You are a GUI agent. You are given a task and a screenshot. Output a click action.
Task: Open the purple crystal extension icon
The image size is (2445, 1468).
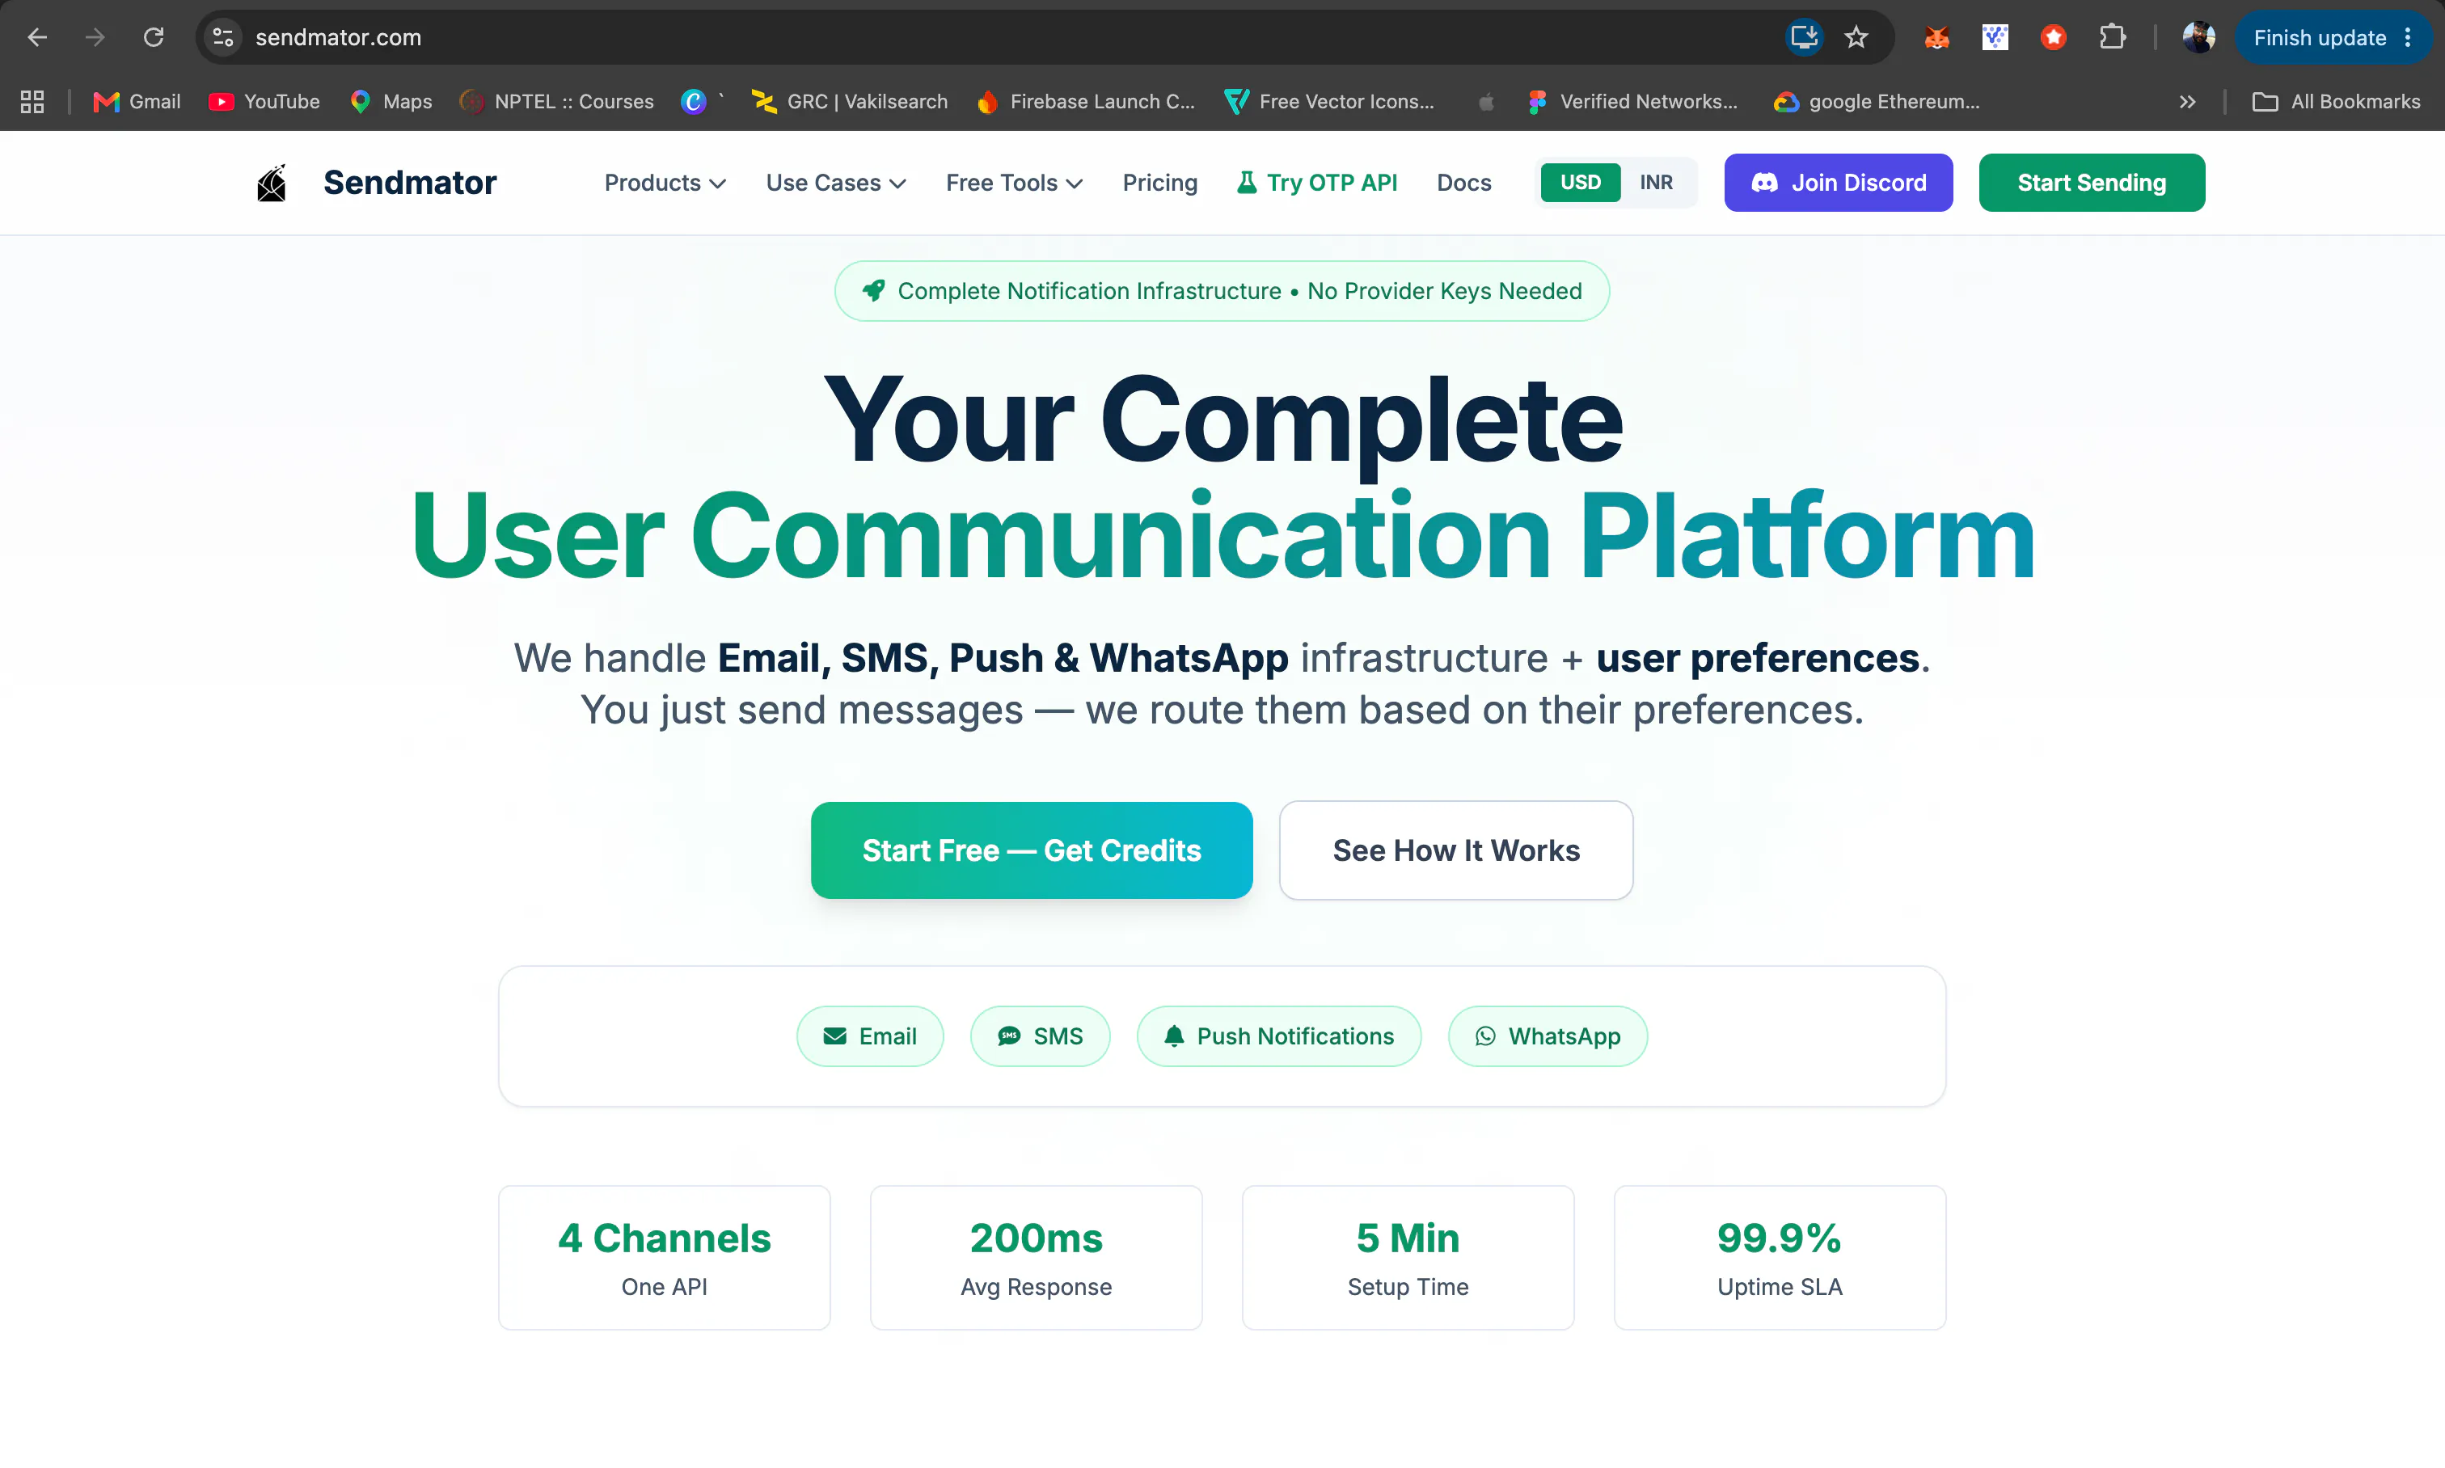(x=1995, y=38)
